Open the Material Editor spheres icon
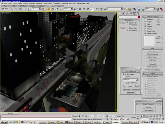The height and width of the screenshot is (124, 165). [135, 9]
